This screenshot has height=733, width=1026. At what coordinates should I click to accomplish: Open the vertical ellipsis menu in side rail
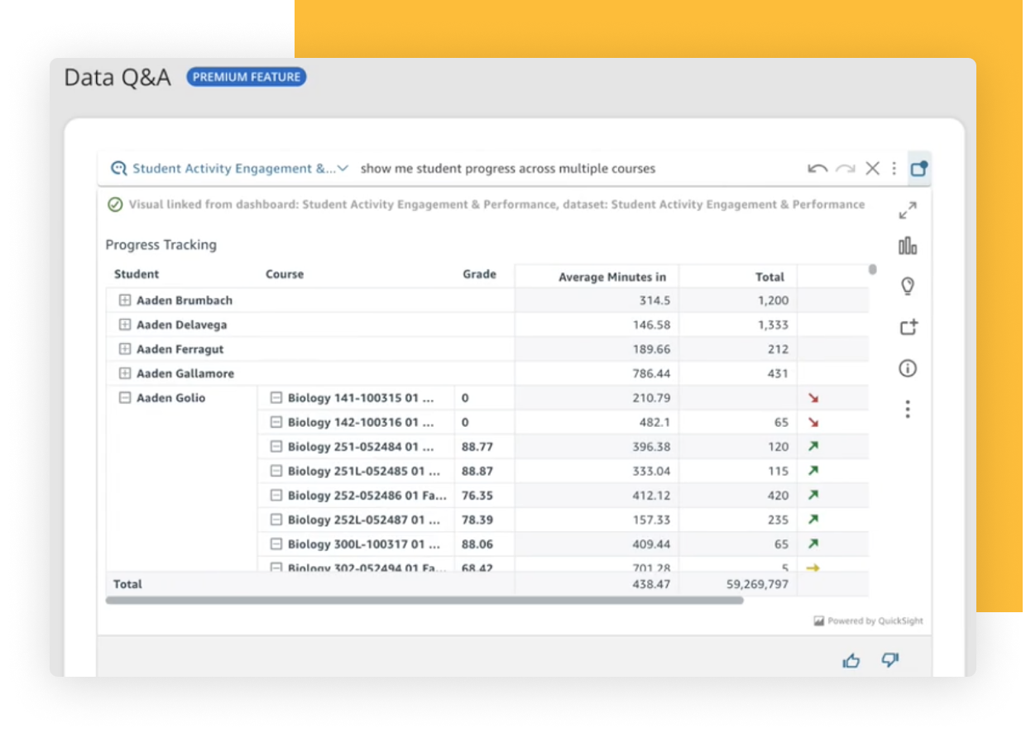click(x=908, y=409)
